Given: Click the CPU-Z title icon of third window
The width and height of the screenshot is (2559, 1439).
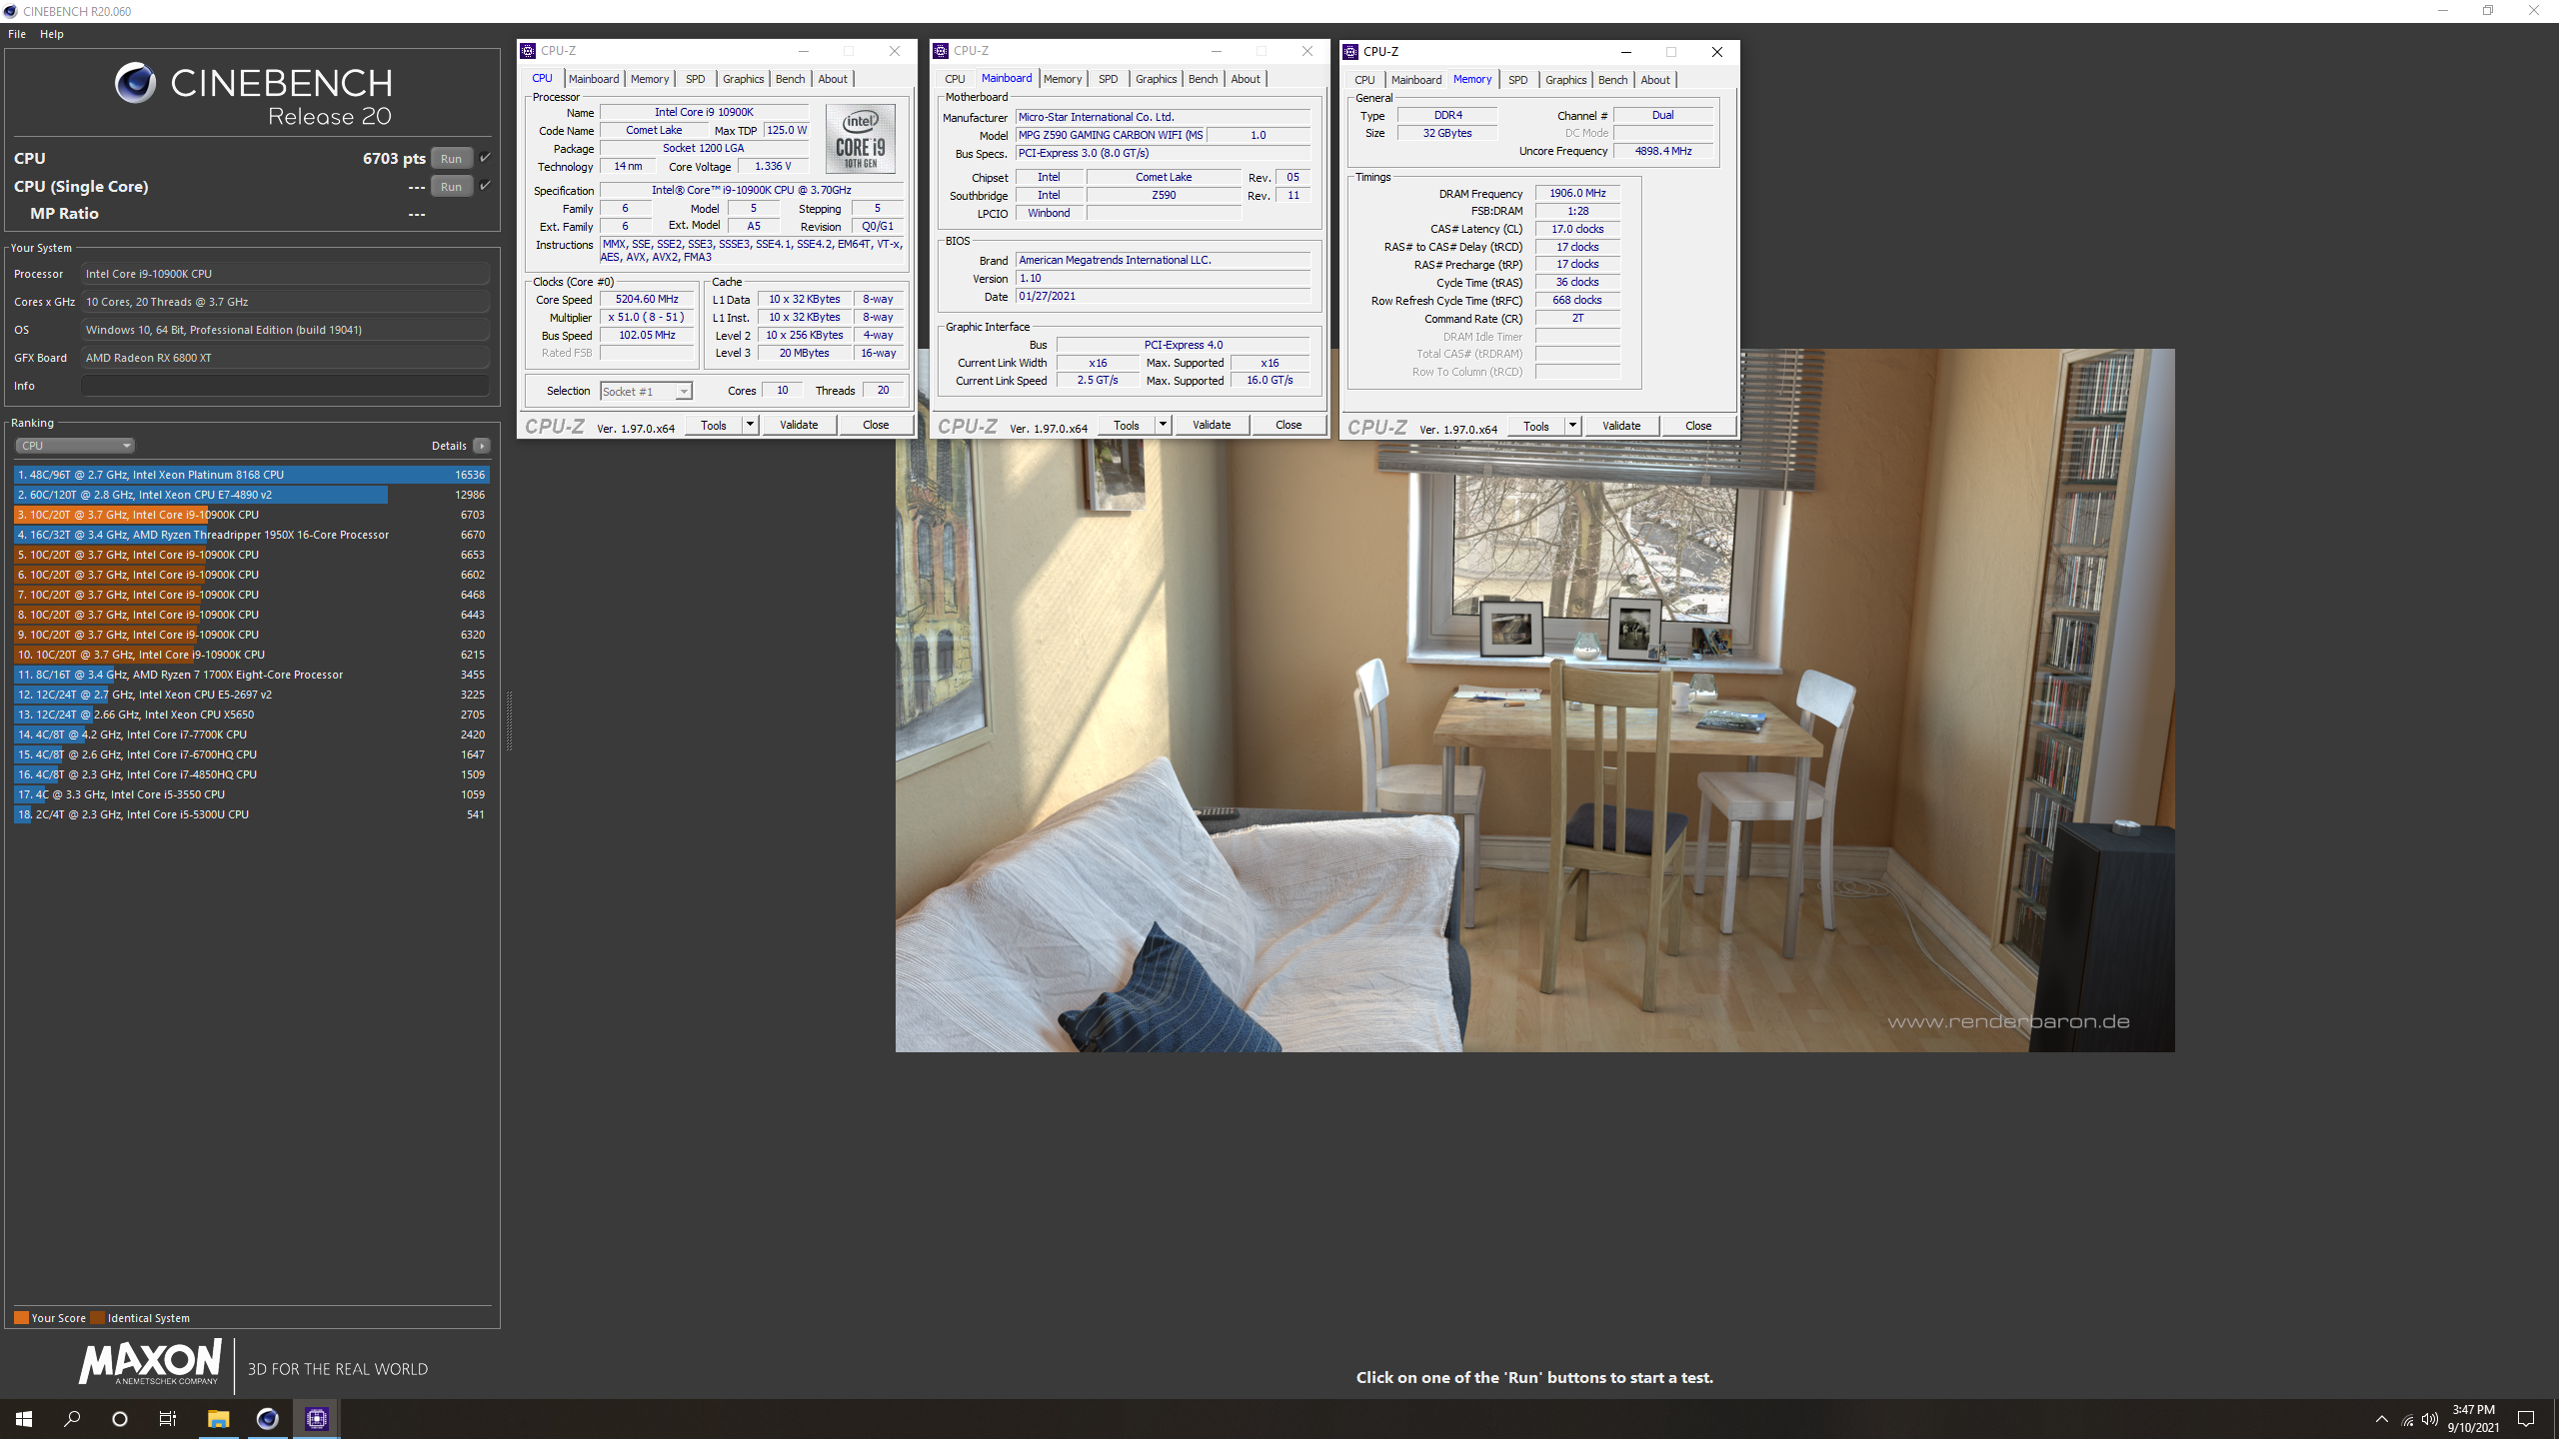Looking at the screenshot, I should 1351,52.
